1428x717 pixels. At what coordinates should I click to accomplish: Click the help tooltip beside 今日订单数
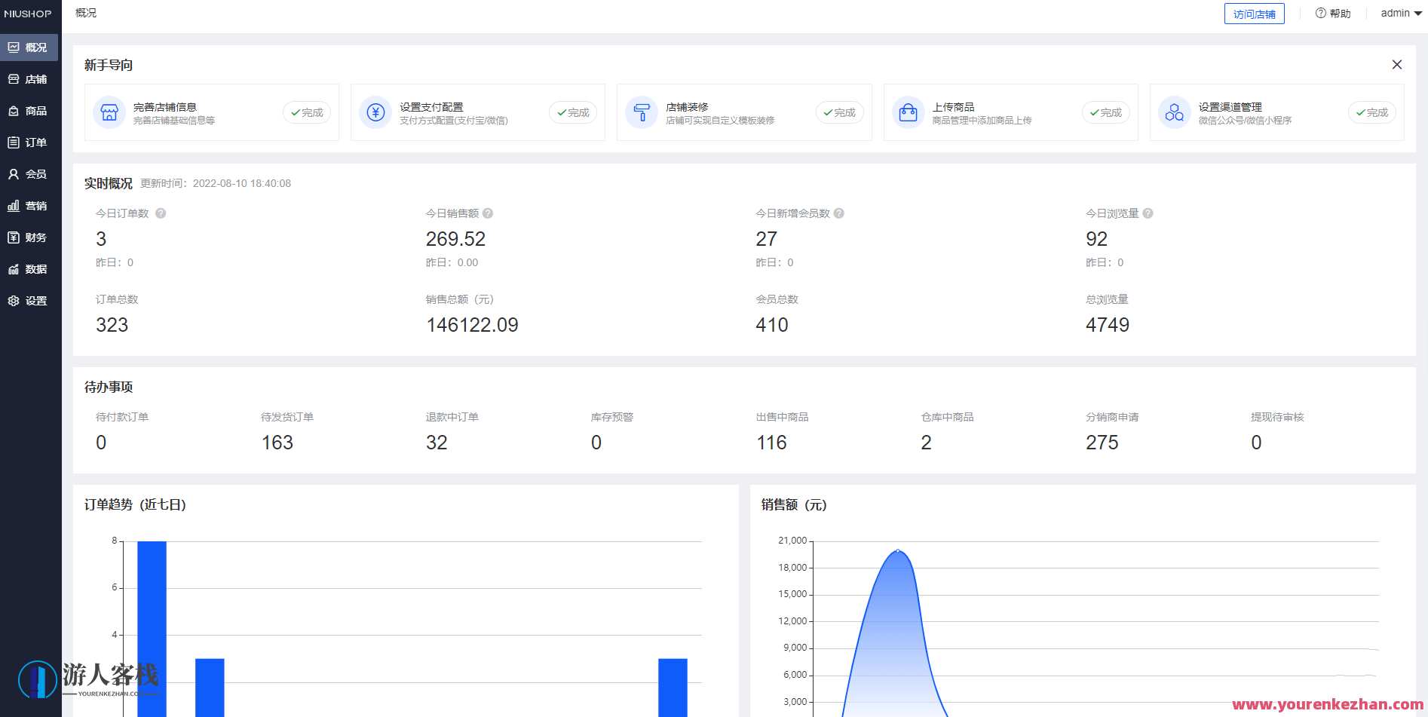(x=160, y=213)
